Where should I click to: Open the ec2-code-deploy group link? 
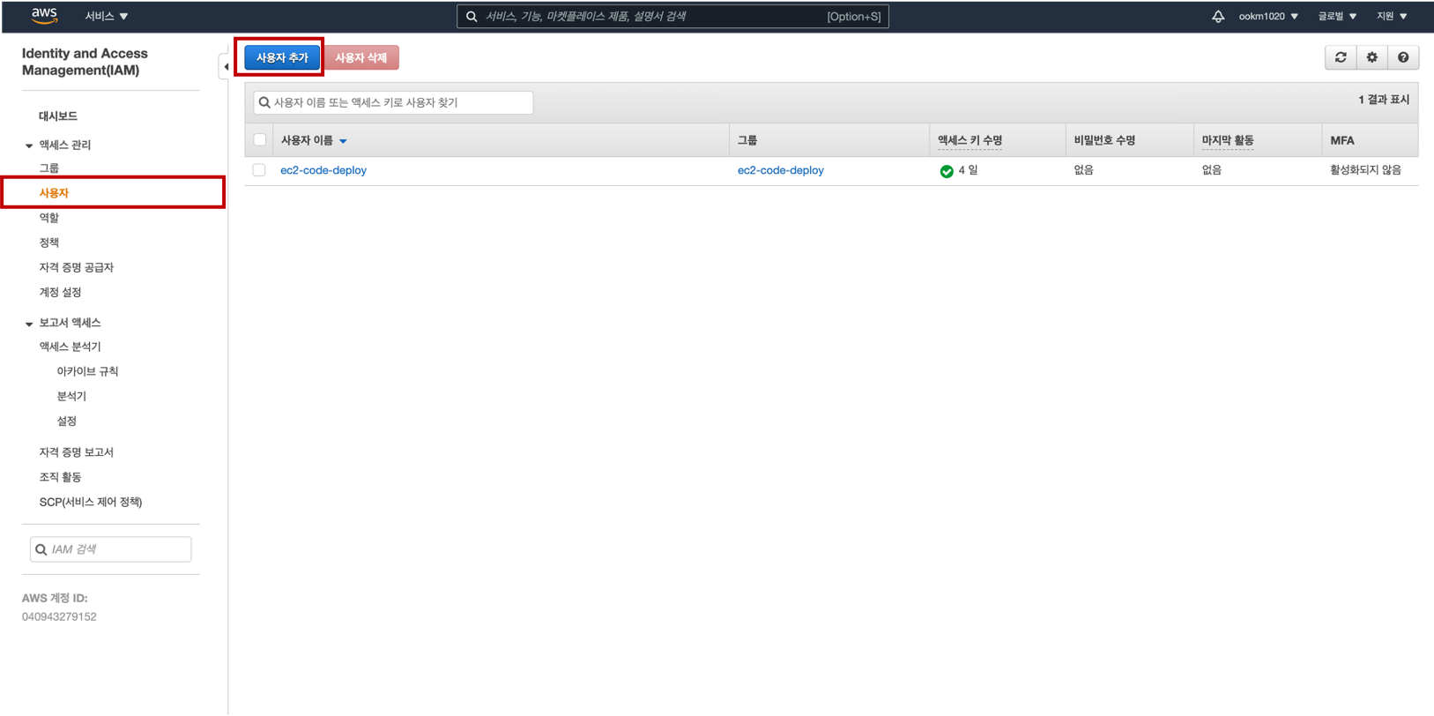click(x=781, y=170)
